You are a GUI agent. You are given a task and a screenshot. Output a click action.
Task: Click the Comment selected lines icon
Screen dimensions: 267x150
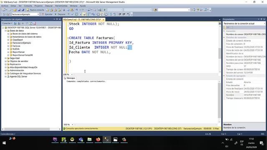[111, 14]
